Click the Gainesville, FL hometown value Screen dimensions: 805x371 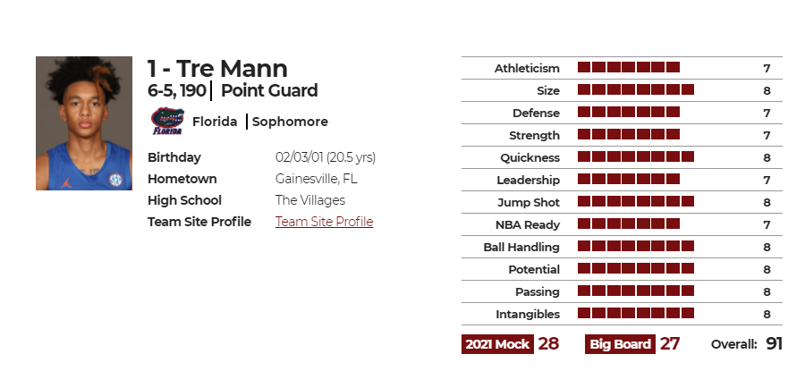coord(317,179)
